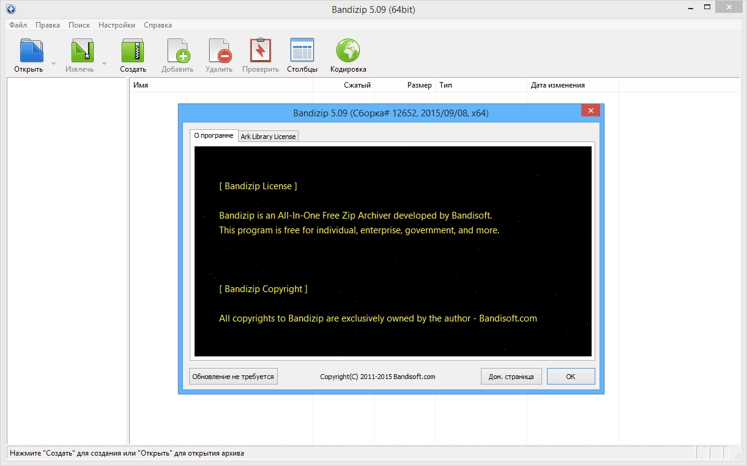Open the Поиск menu
The height and width of the screenshot is (466, 747).
80,25
